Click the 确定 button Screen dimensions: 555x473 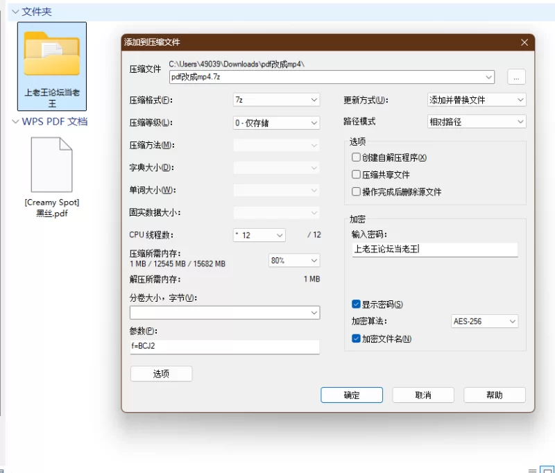click(352, 395)
